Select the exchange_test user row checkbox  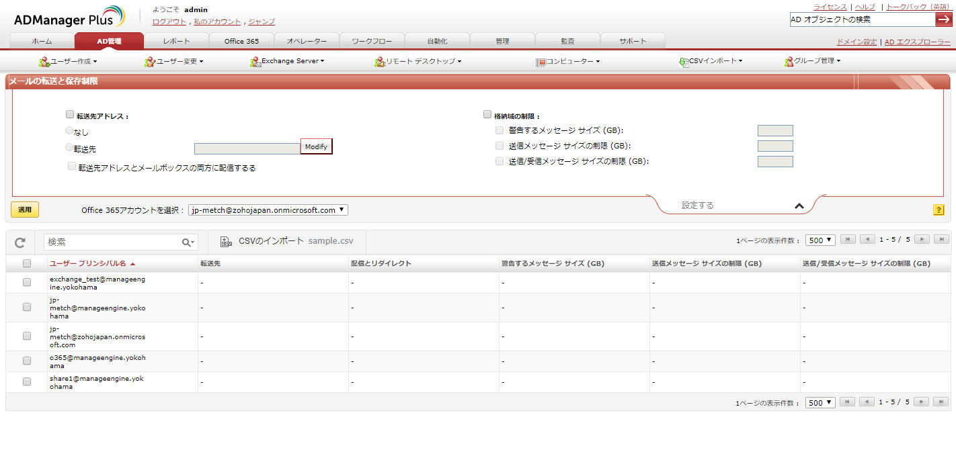click(27, 283)
